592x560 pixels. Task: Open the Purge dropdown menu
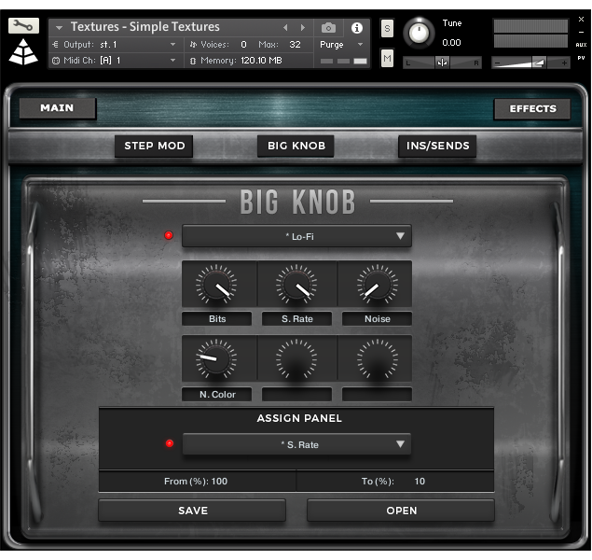[x=341, y=45]
